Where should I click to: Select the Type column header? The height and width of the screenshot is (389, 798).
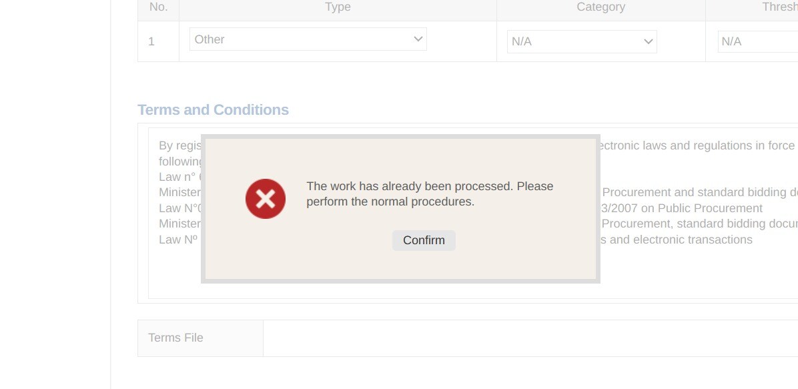(x=338, y=7)
